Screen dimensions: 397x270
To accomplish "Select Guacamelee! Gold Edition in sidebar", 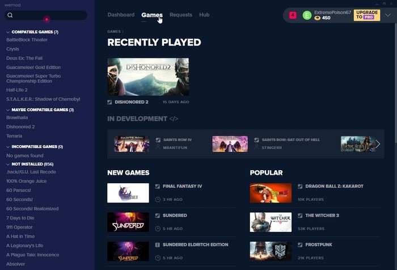I will pyautogui.click(x=33, y=67).
